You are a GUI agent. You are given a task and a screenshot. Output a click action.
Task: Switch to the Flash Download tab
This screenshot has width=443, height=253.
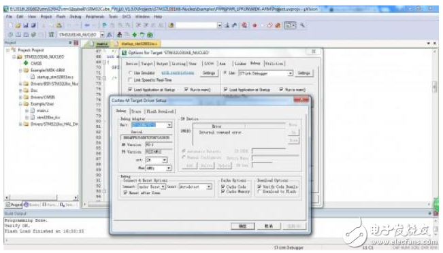point(160,112)
